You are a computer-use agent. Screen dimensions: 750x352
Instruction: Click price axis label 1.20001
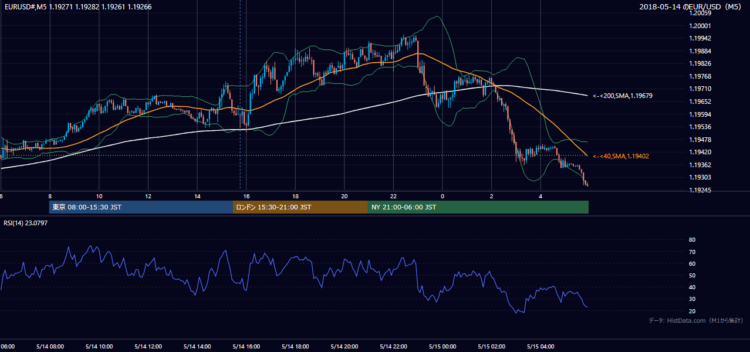(x=701, y=26)
